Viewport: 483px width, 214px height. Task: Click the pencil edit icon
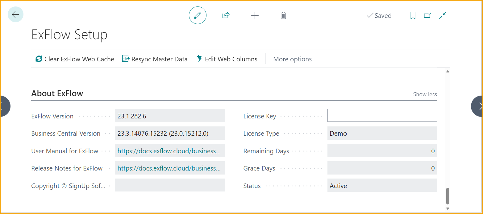point(198,15)
